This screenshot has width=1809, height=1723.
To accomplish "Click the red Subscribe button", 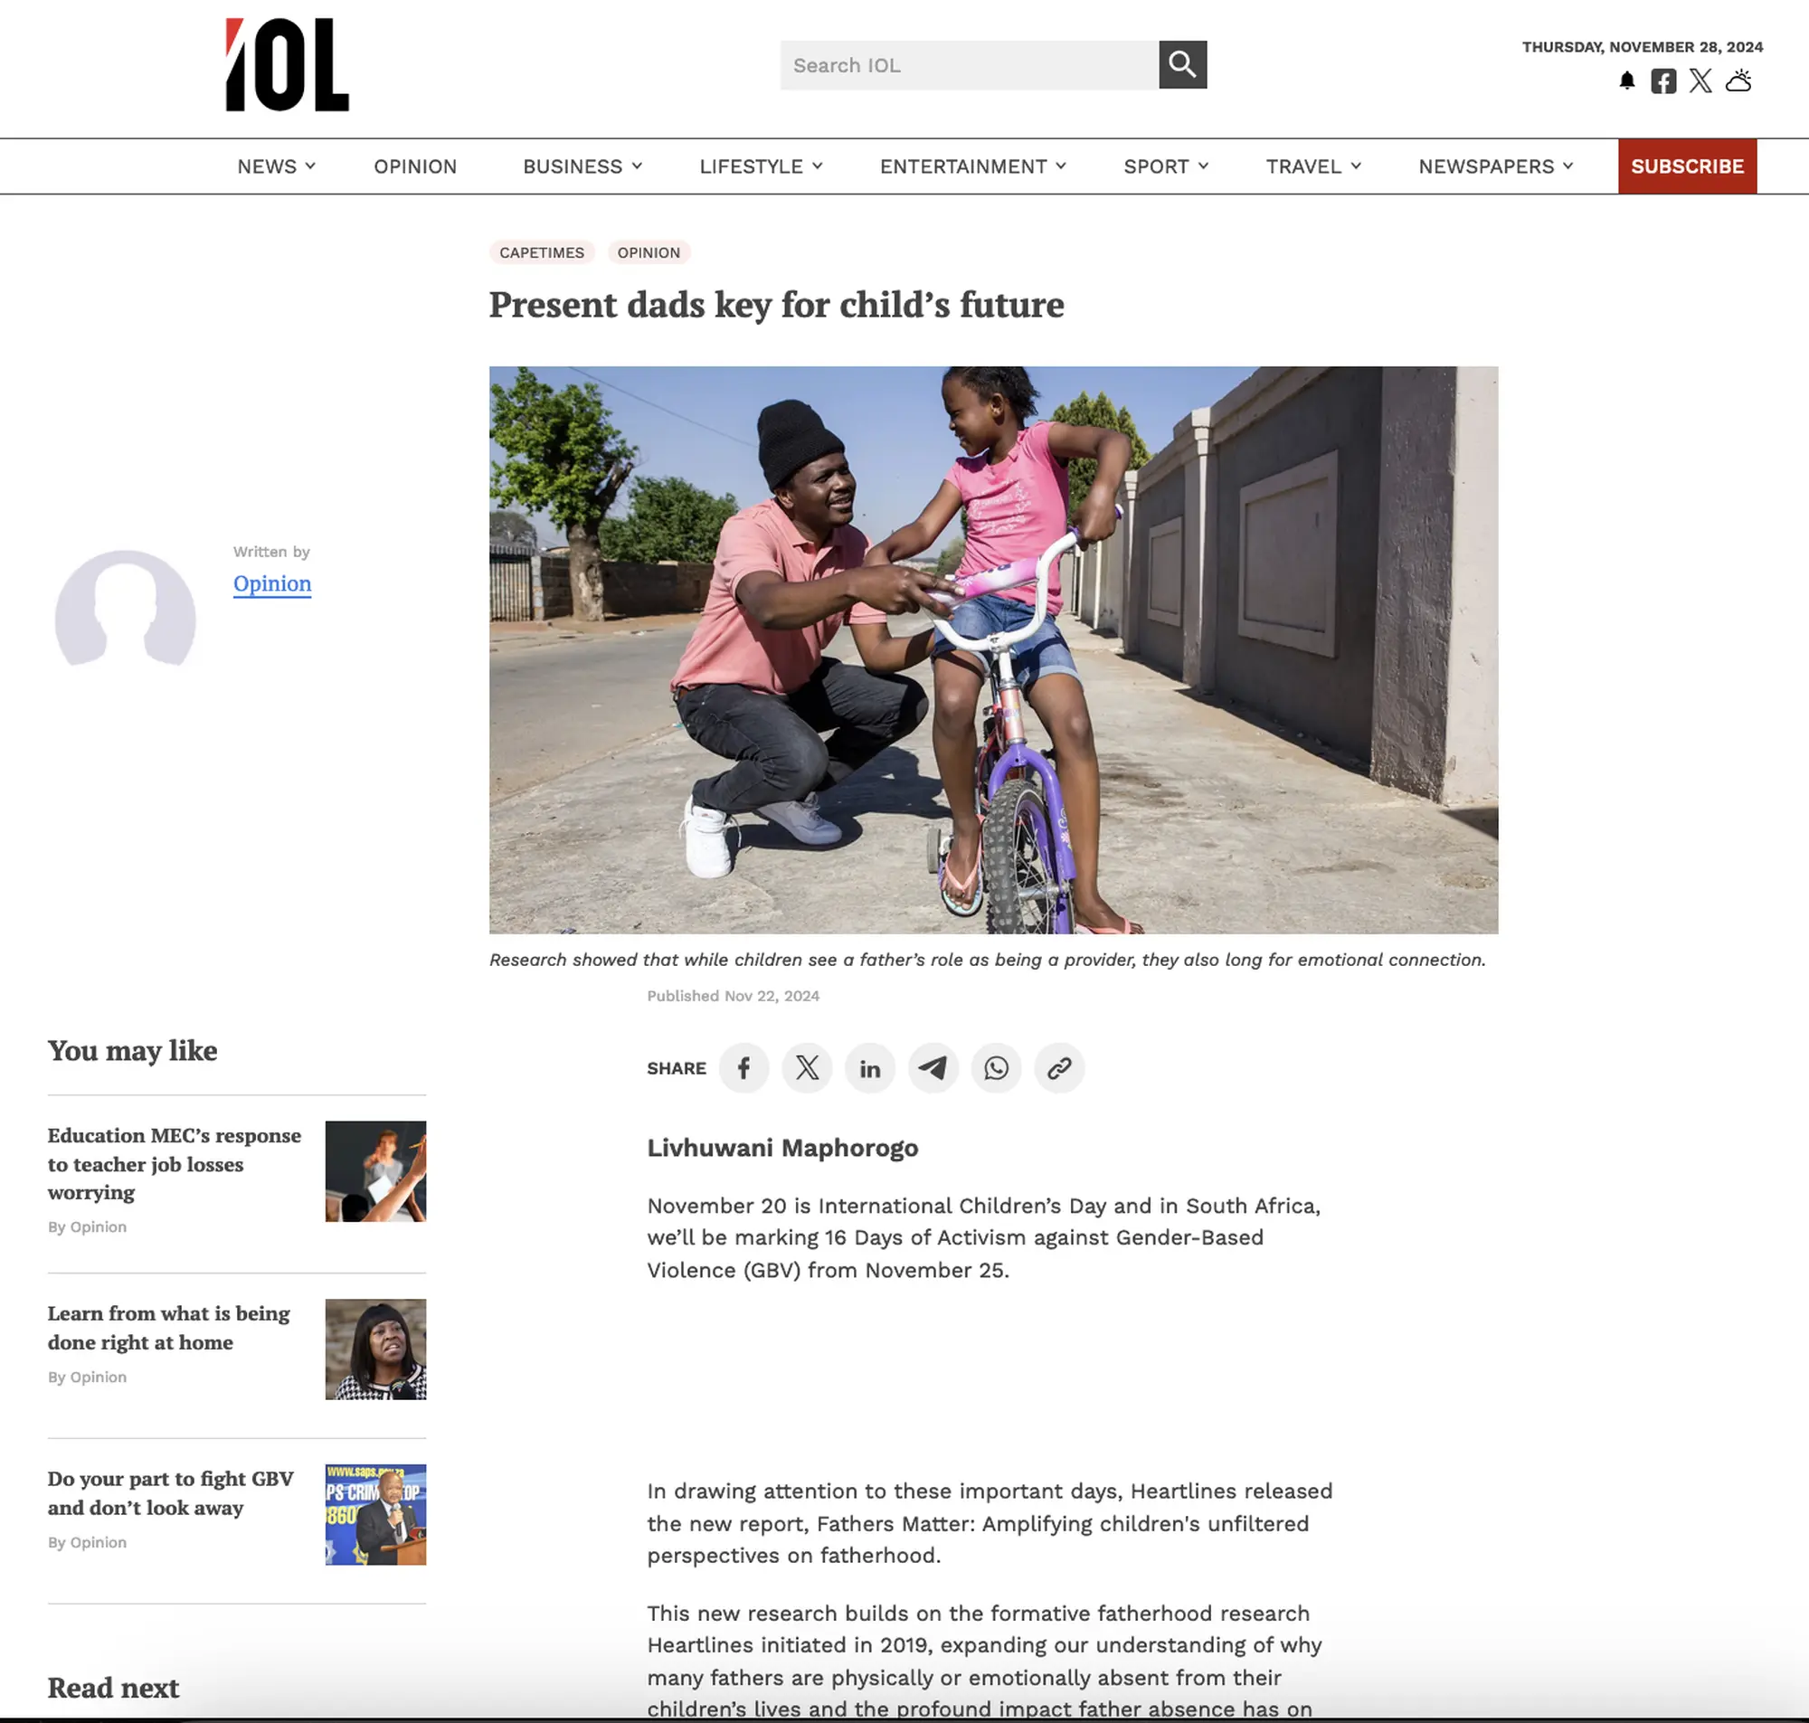I will click(1687, 166).
